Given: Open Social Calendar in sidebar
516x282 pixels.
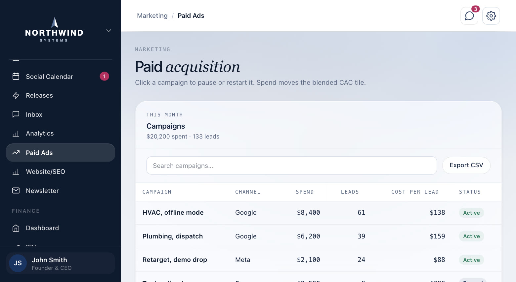Looking at the screenshot, I should click(x=61, y=77).
